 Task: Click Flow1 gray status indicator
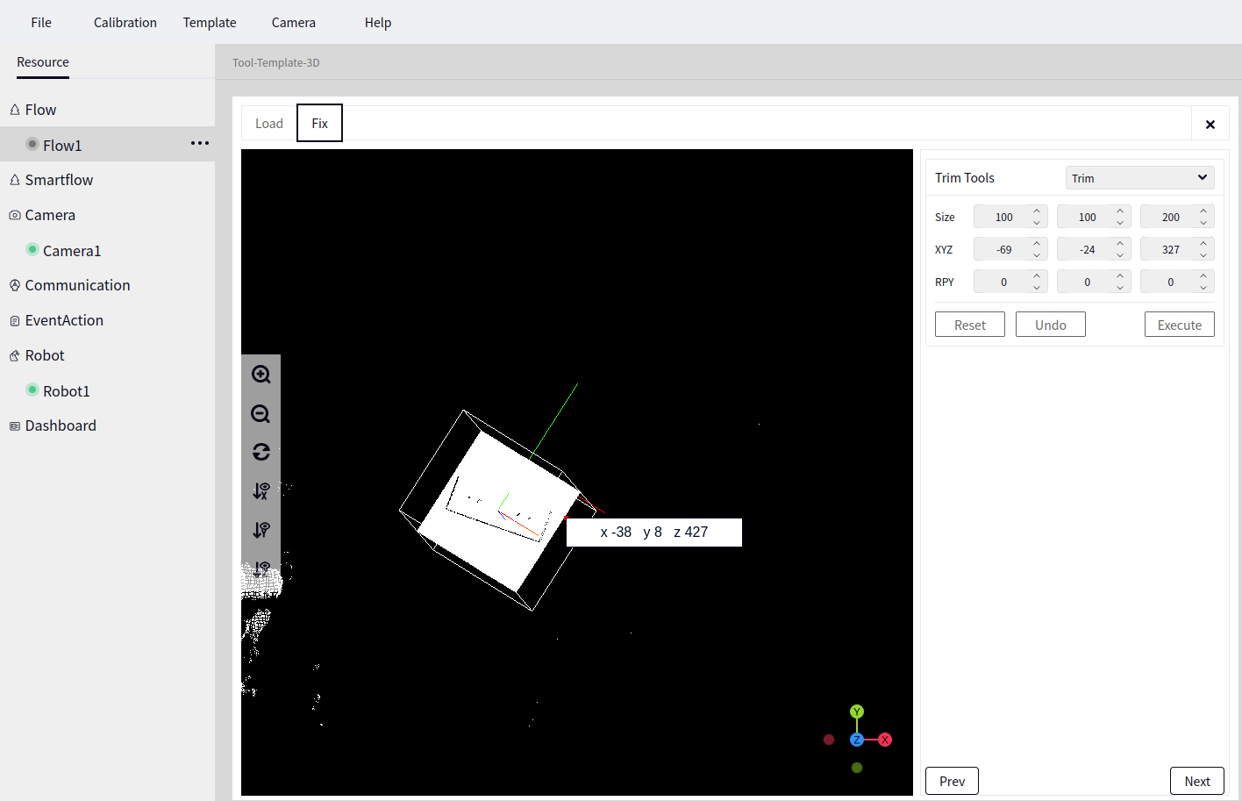coord(32,144)
